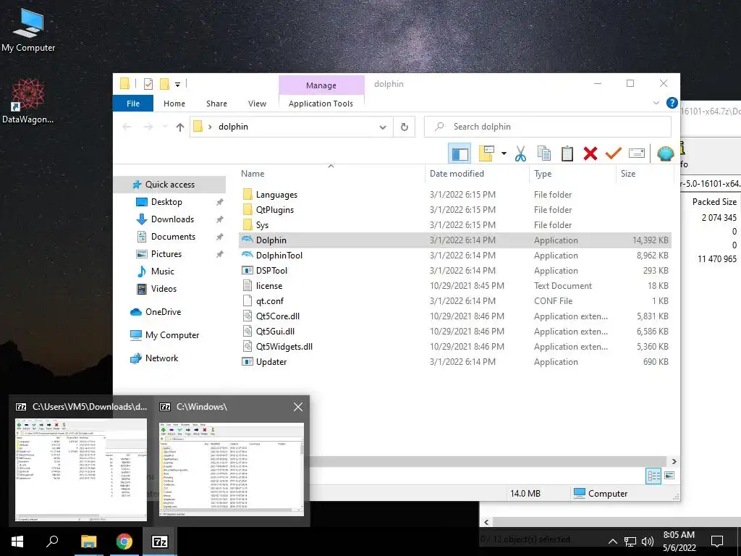Select the Dolphin application file
Image resolution: width=741 pixels, height=556 pixels.
pos(455,240)
